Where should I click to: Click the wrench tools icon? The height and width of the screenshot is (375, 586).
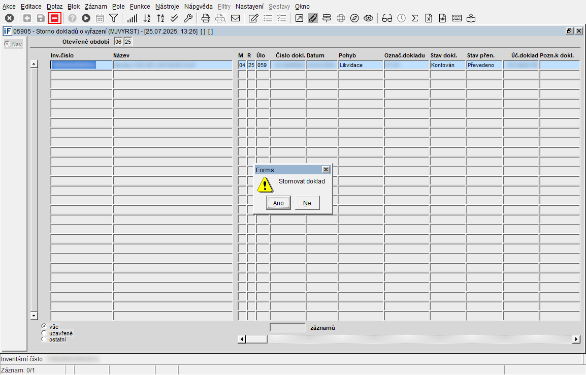pos(188,18)
